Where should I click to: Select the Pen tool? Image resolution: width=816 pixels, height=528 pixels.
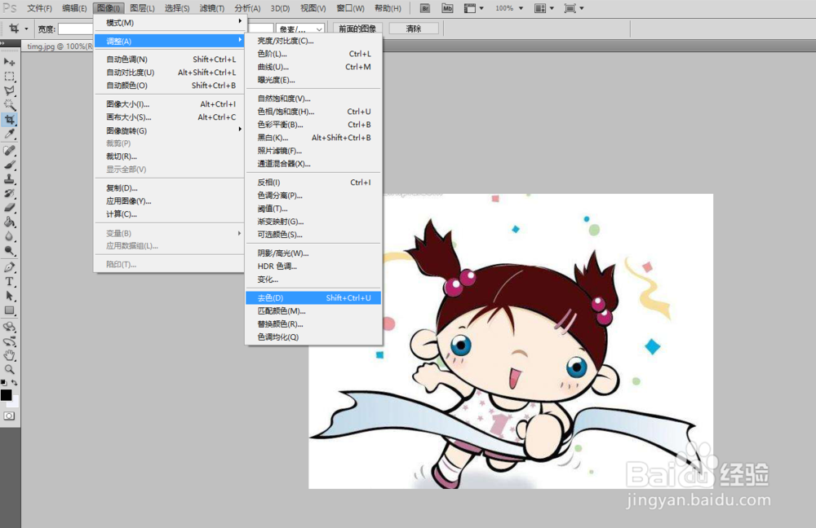(9, 267)
